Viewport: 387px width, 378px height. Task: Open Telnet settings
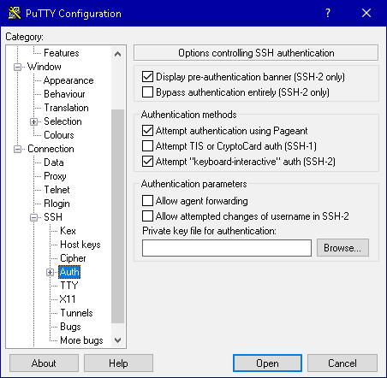[57, 190]
